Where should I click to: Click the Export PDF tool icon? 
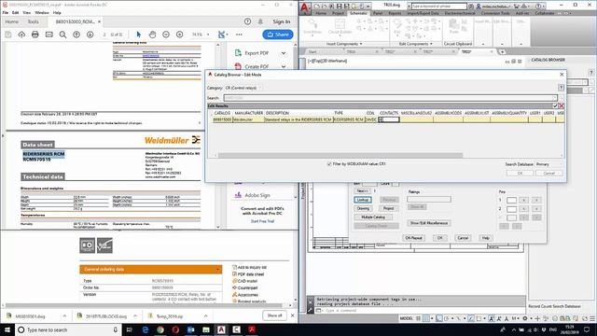click(238, 53)
